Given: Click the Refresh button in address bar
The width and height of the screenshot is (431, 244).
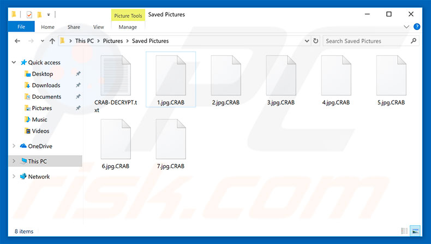Looking at the screenshot, I should [315, 41].
